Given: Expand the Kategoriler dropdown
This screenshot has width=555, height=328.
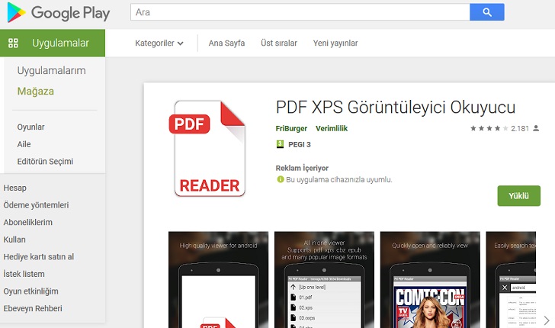Looking at the screenshot, I should coord(159,43).
